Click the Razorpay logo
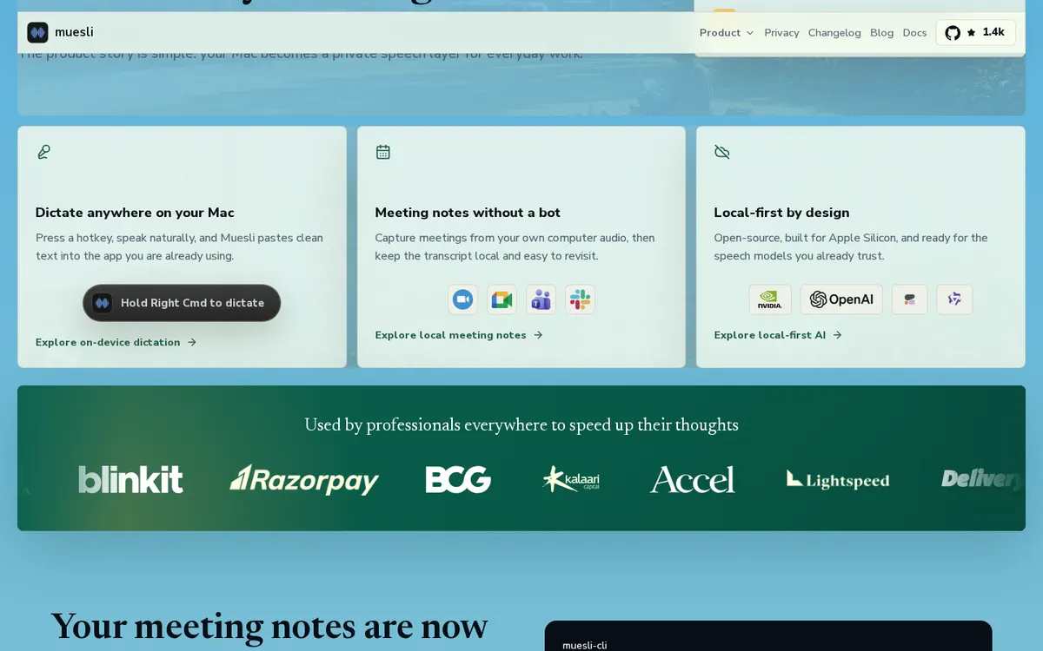This screenshot has width=1043, height=651. pos(304,479)
